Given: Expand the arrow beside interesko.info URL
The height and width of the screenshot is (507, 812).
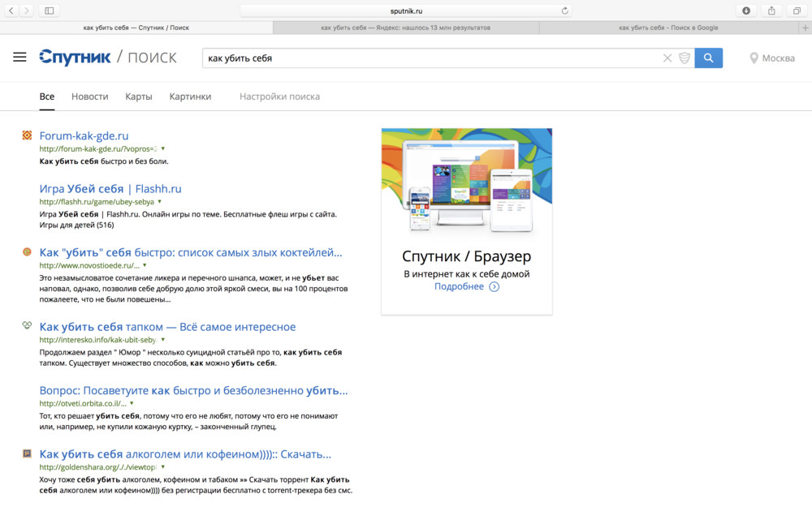Looking at the screenshot, I should [162, 339].
